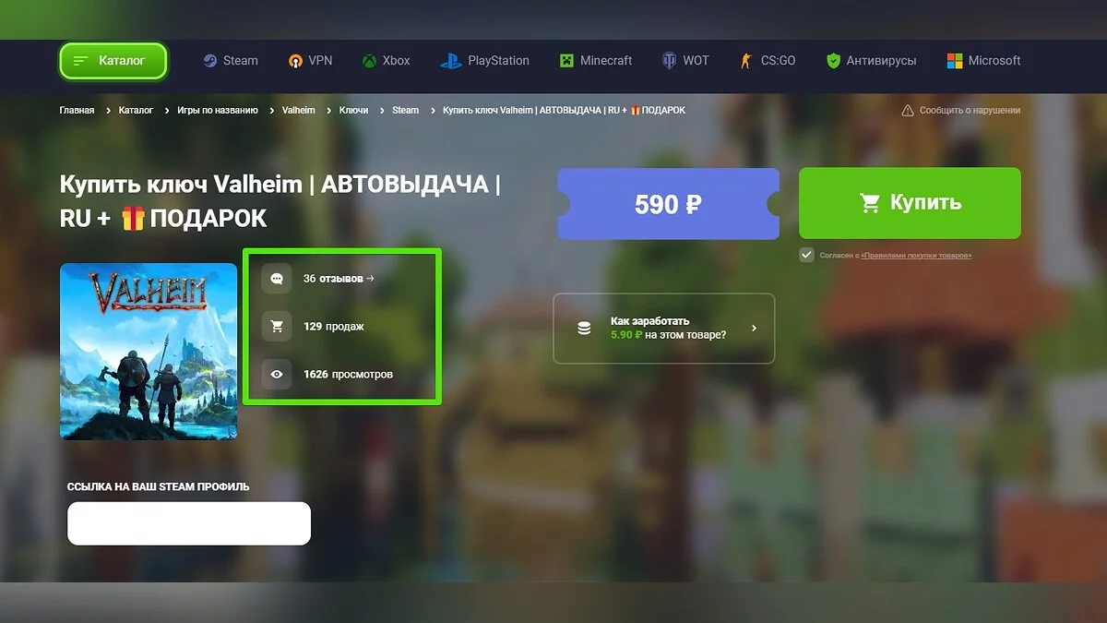Open the VPN category tab
Viewport: 1107px width, 623px height.
point(310,61)
